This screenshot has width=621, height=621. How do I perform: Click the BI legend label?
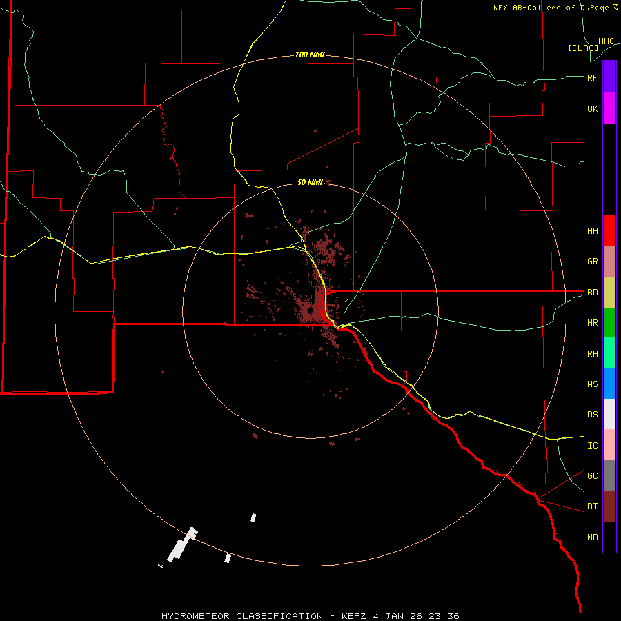pos(592,506)
